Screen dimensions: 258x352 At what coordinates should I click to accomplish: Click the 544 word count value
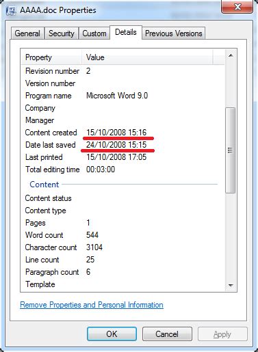click(x=92, y=235)
